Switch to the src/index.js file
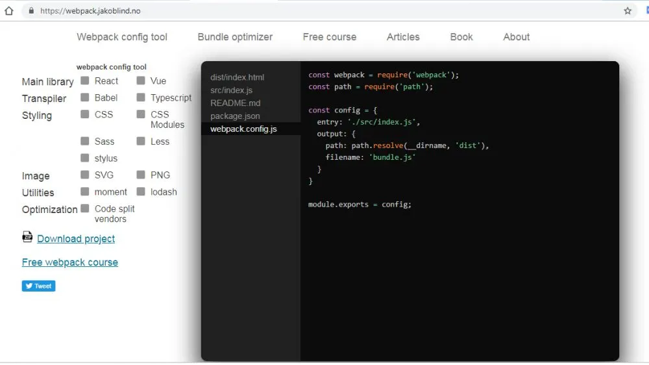The height and width of the screenshot is (365, 649). pos(231,90)
